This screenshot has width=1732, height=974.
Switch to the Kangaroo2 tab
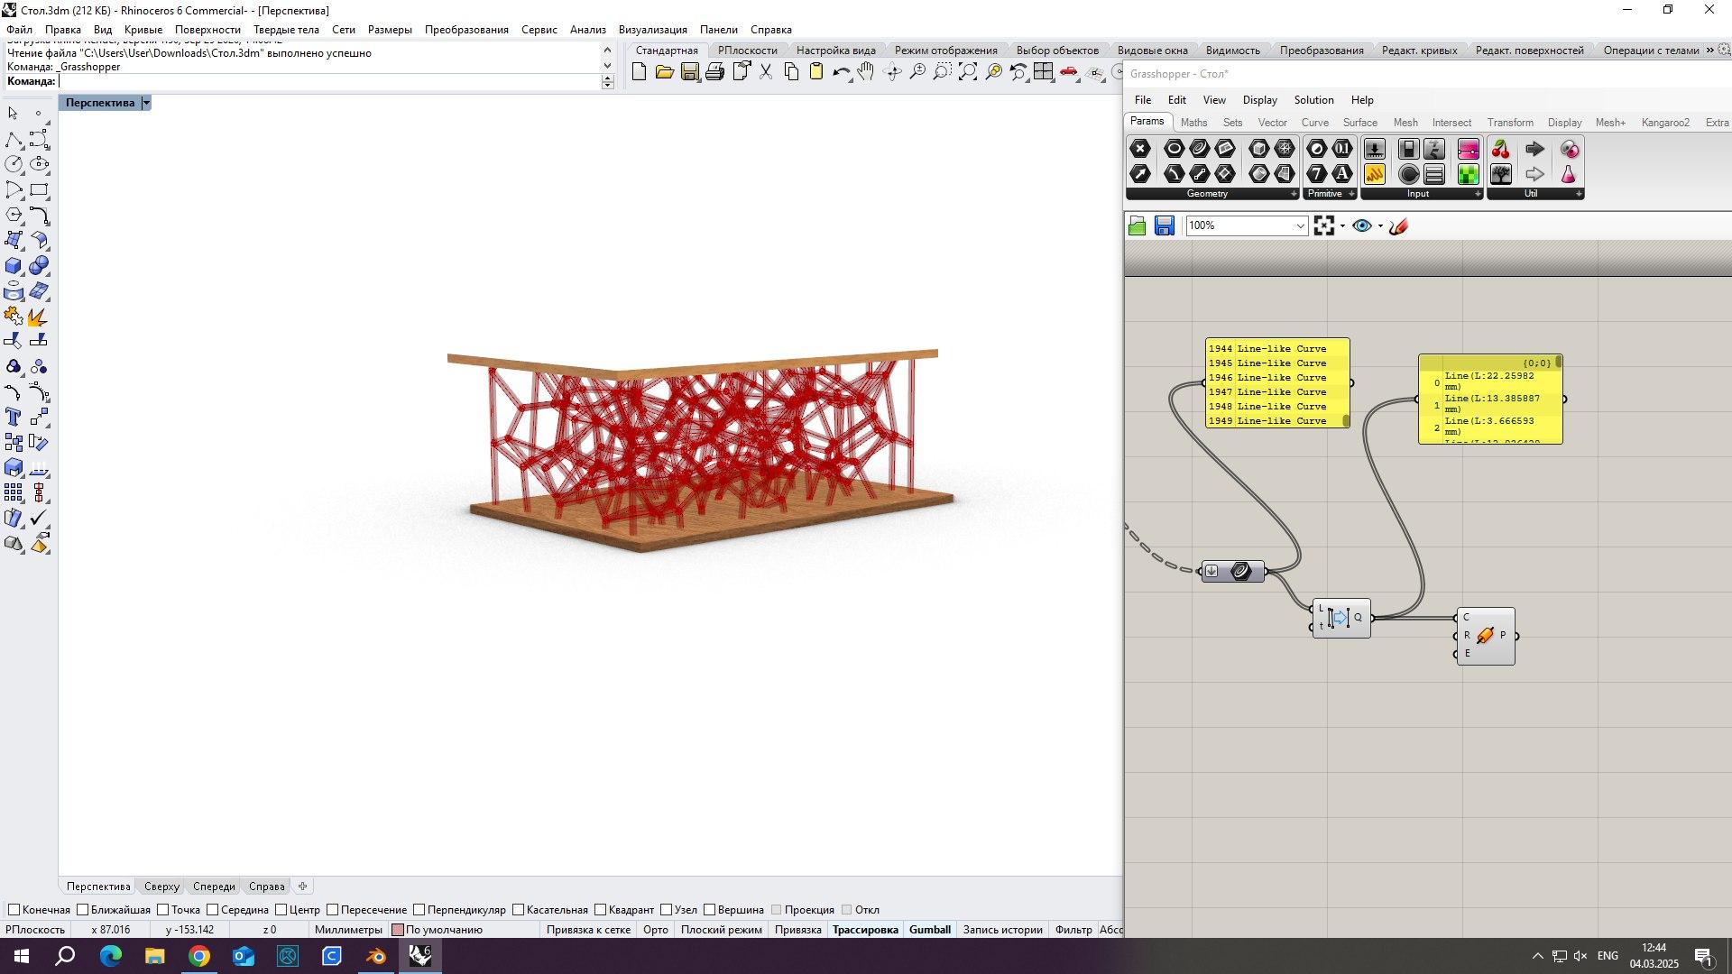(x=1664, y=123)
